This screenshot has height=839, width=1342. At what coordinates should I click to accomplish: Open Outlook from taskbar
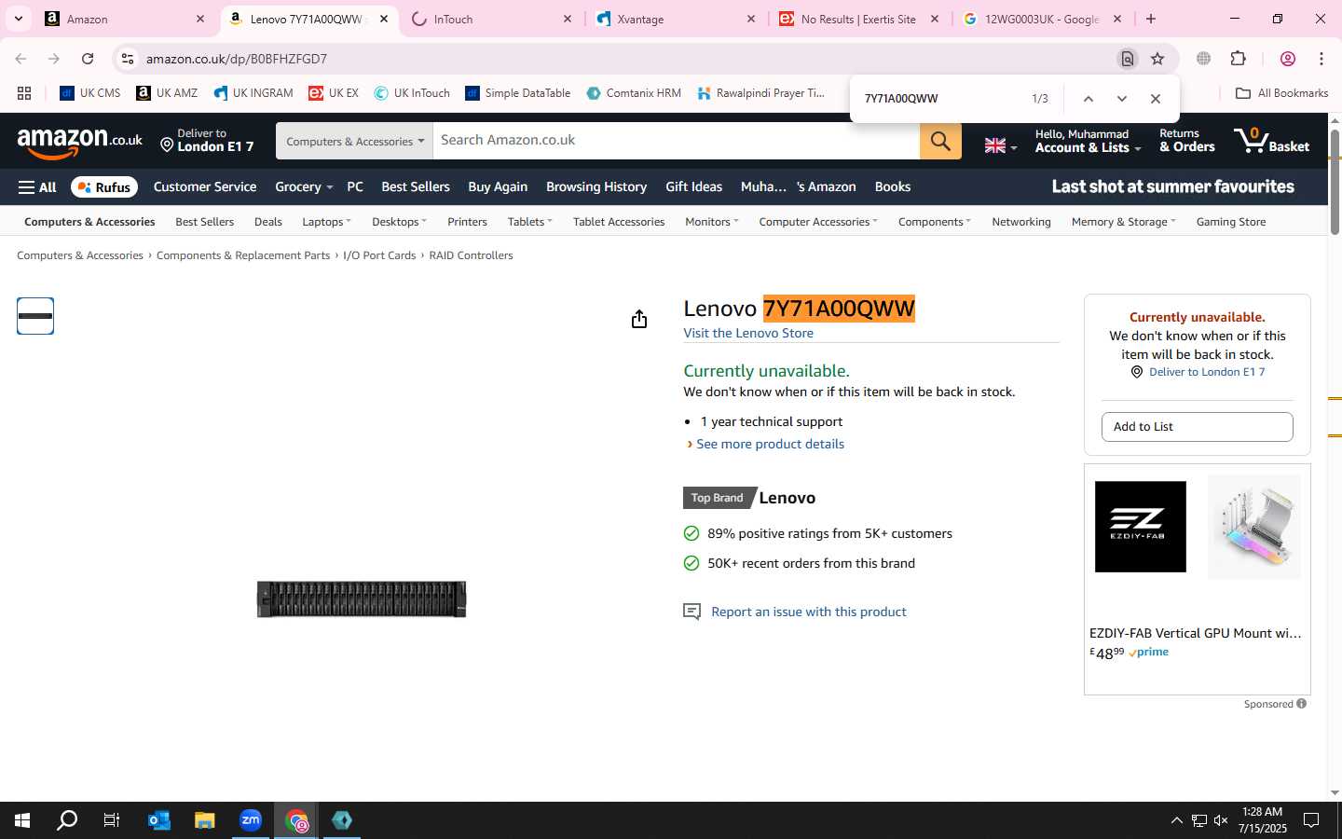tap(159, 820)
